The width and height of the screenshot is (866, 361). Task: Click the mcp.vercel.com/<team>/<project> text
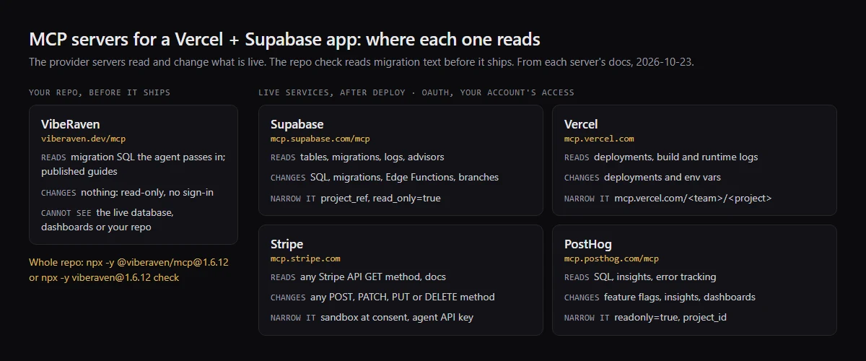(x=693, y=198)
